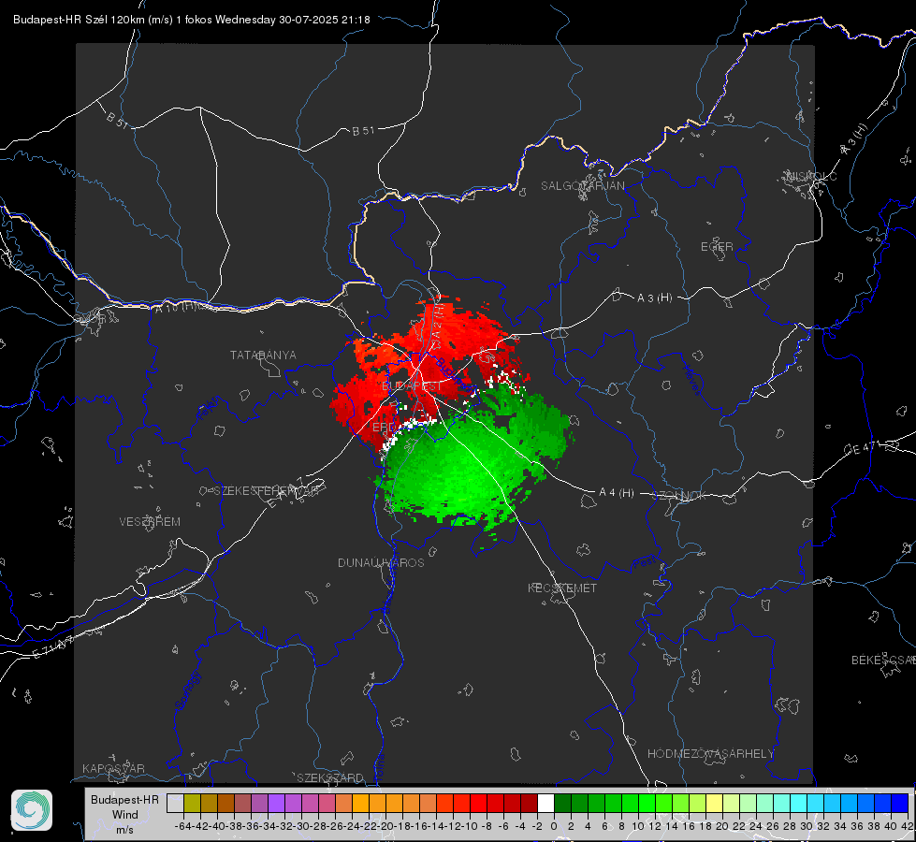Select the cyan swatch between 28 and 30
916x842 pixels.
pos(799,803)
